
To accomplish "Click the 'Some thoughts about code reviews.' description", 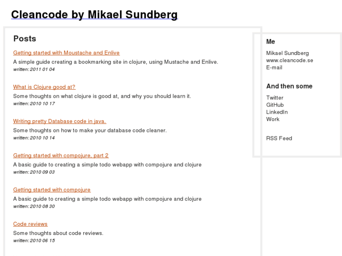I will point(58,233).
